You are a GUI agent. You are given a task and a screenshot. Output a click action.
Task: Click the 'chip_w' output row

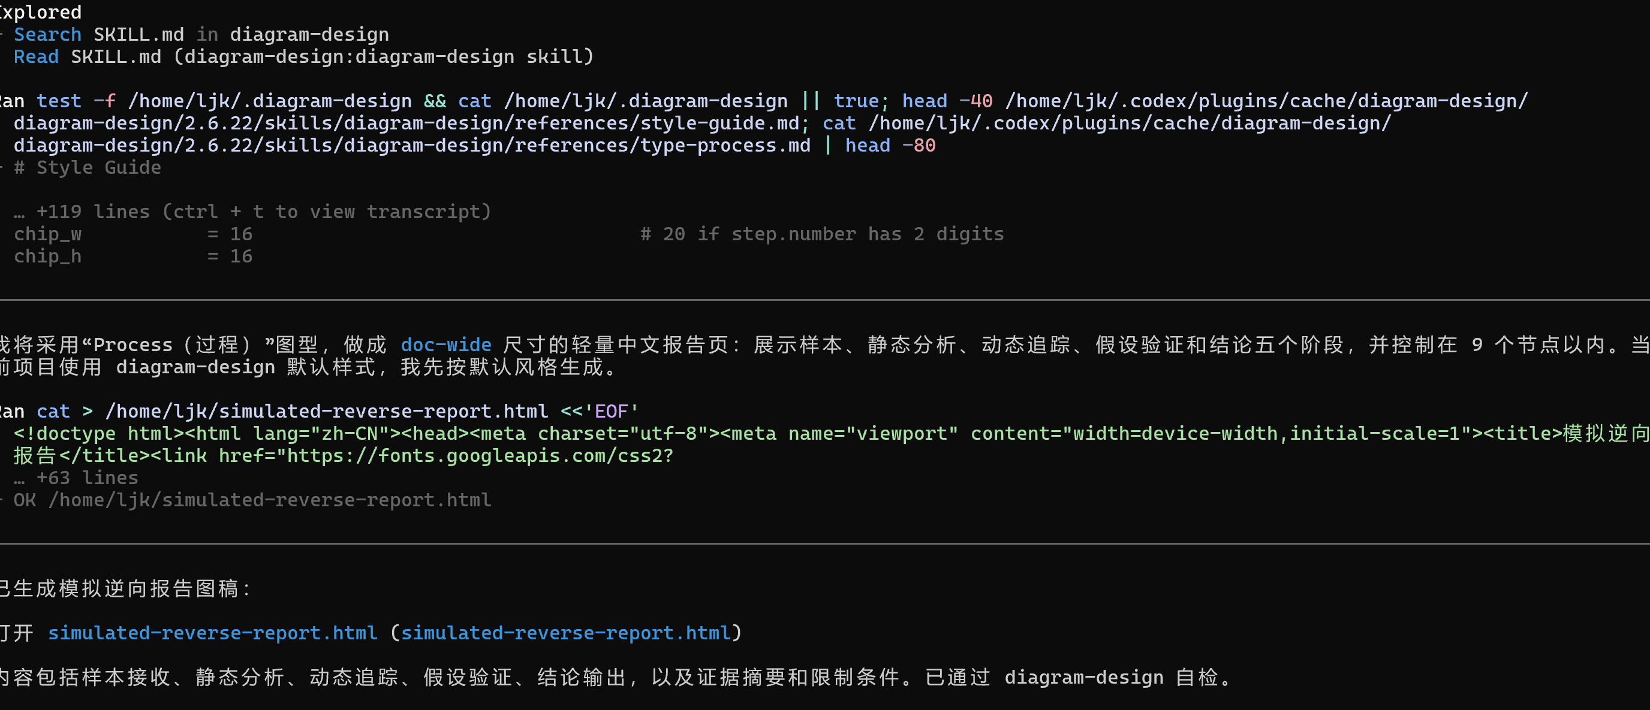click(133, 234)
